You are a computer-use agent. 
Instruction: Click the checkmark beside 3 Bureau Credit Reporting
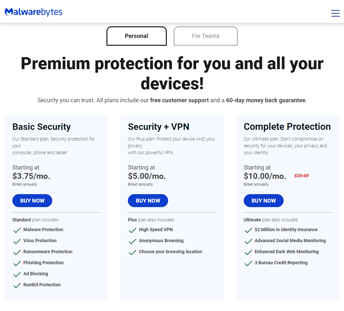pyautogui.click(x=248, y=263)
